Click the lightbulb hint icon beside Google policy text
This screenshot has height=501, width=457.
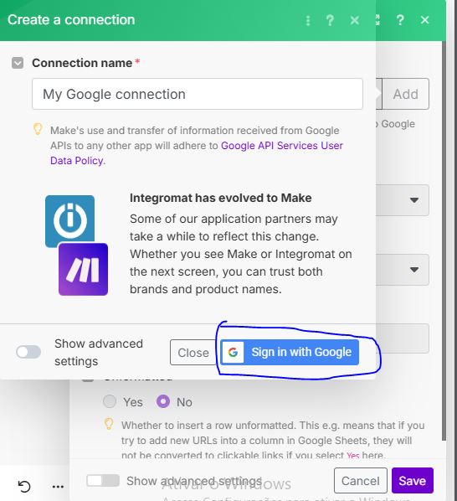[38, 129]
